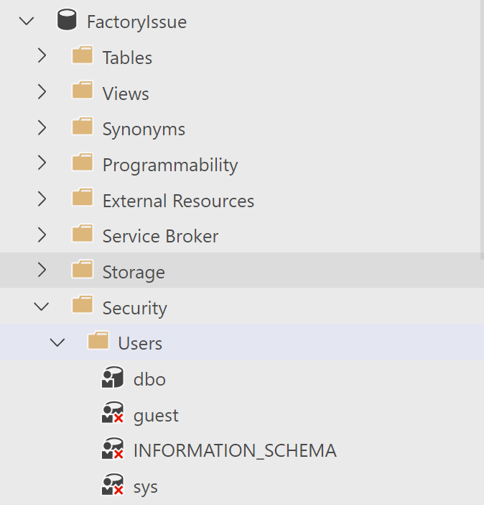Click the Tables folder icon
The height and width of the screenshot is (505, 484).
pos(83,55)
